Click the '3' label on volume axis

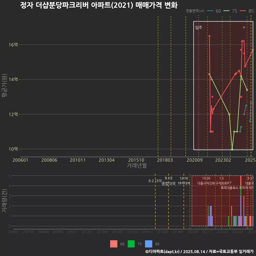10,196
